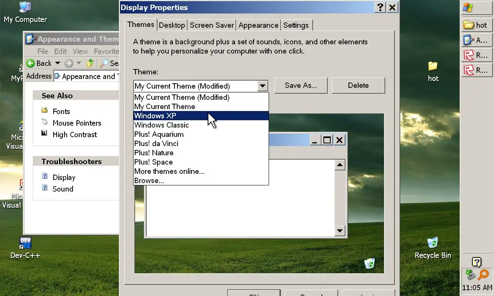Click the High Contrast icon under See Also
Screen dimensions: 494x296
pyautogui.click(x=44, y=134)
